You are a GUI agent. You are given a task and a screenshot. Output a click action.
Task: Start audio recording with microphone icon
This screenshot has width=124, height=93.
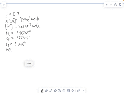[73, 91]
